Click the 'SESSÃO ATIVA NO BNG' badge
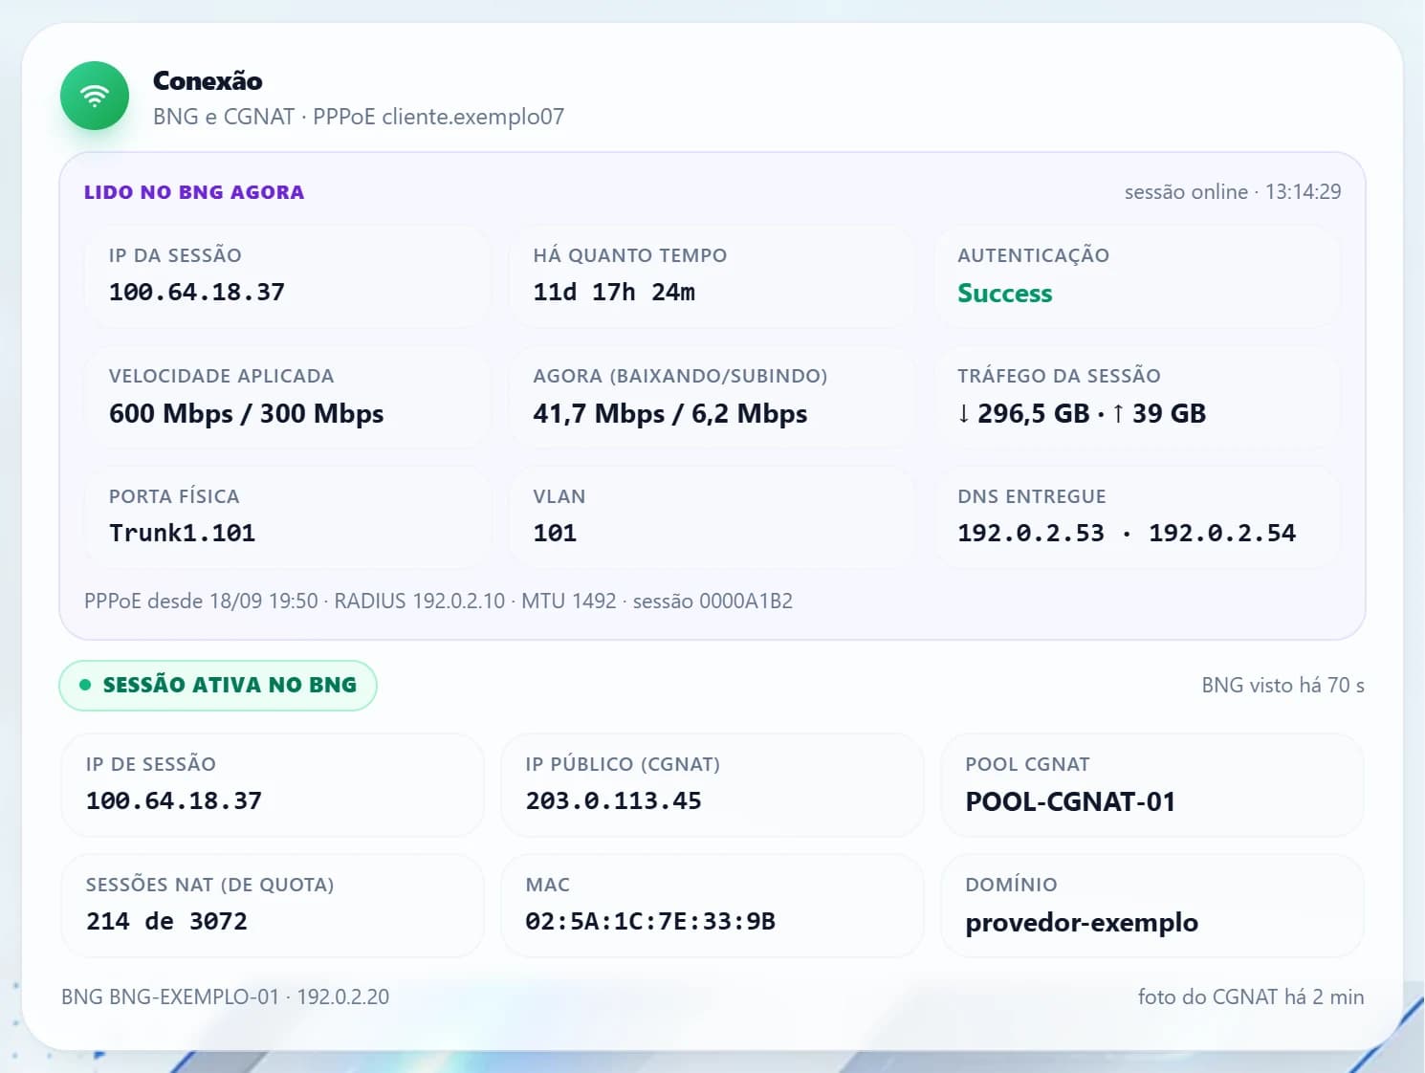This screenshot has height=1073, width=1425. point(218,686)
